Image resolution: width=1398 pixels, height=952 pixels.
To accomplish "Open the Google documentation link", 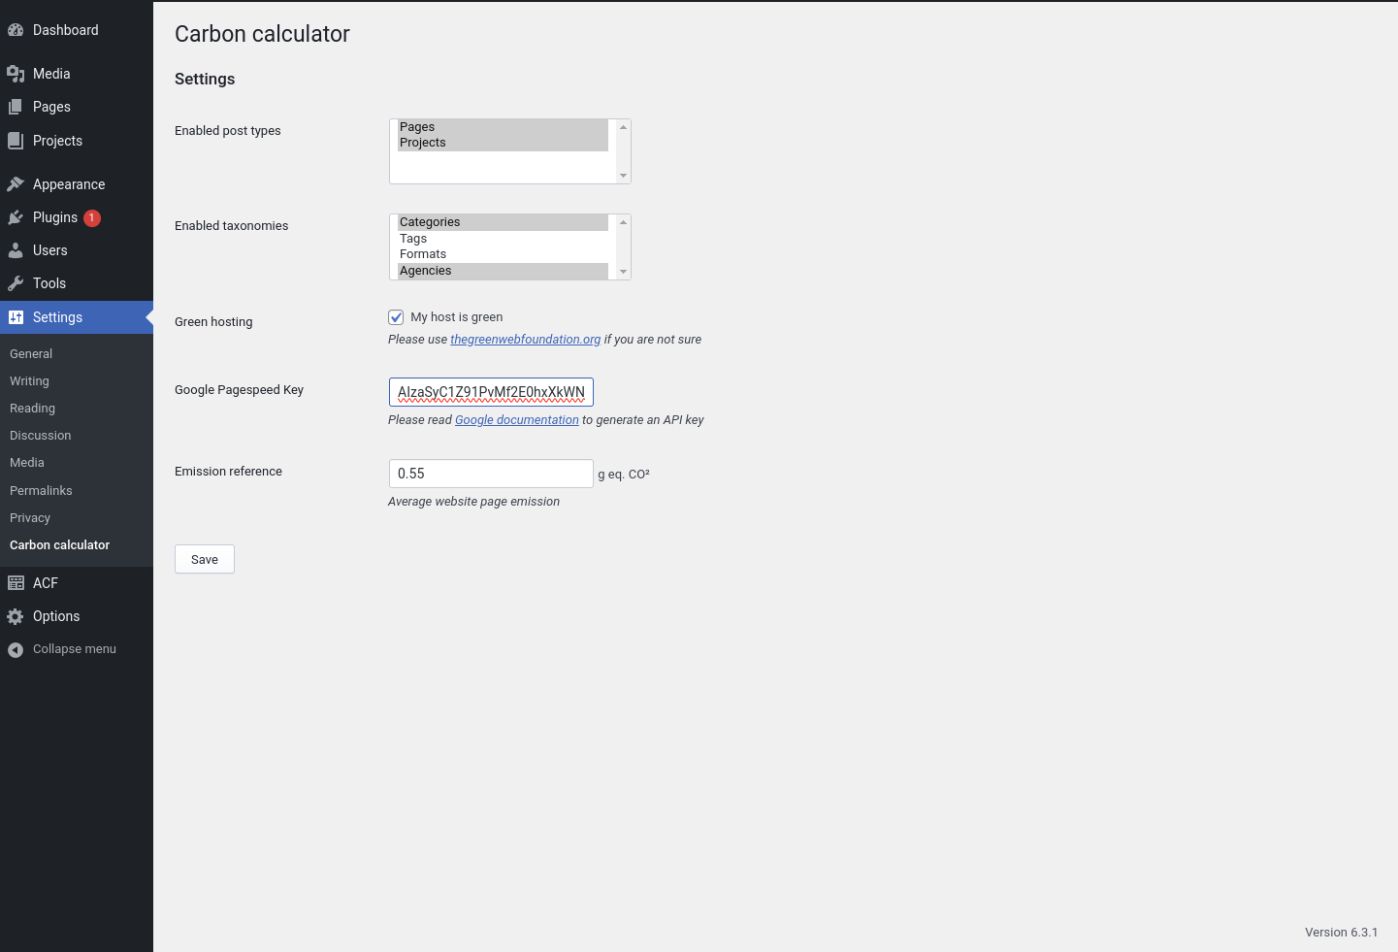I will click(x=516, y=420).
